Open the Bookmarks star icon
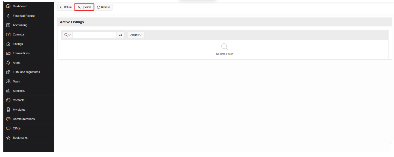Screen dimensions: 394x157 point(8,138)
